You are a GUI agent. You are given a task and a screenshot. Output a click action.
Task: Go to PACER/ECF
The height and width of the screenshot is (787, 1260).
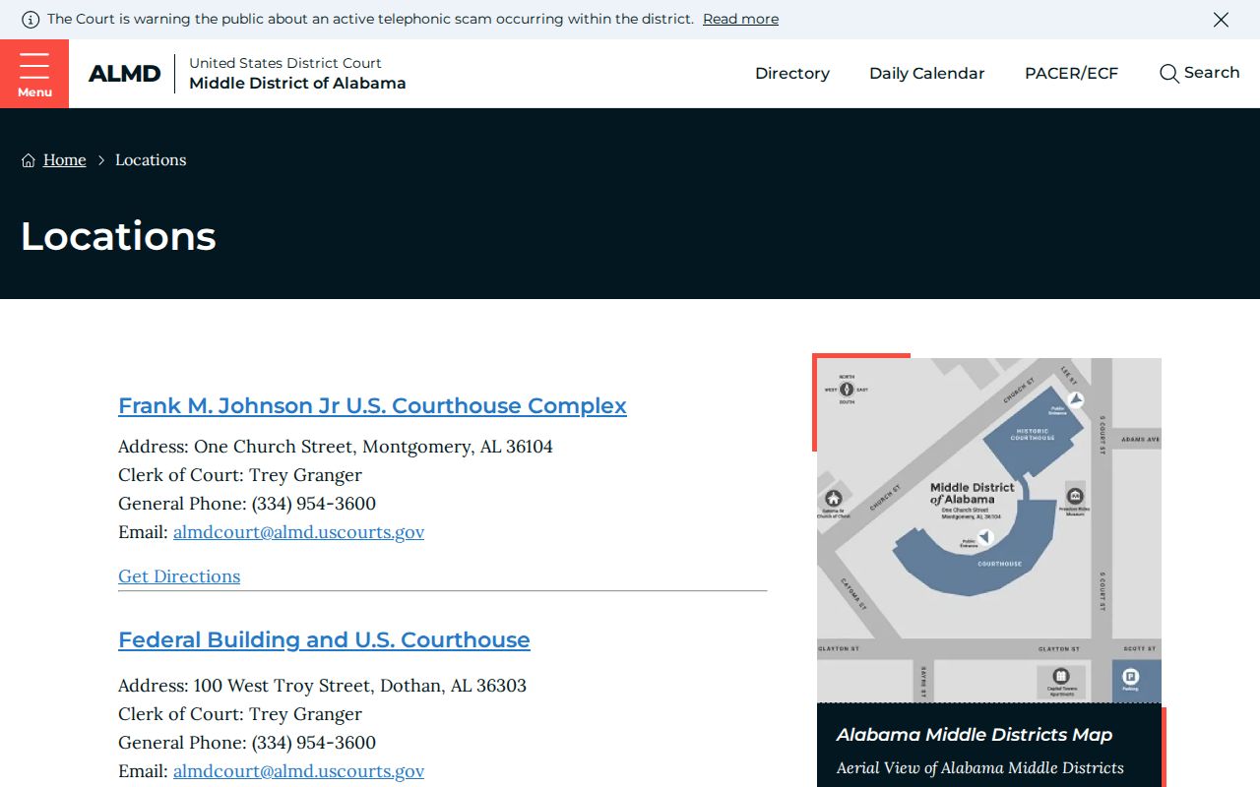point(1071,74)
